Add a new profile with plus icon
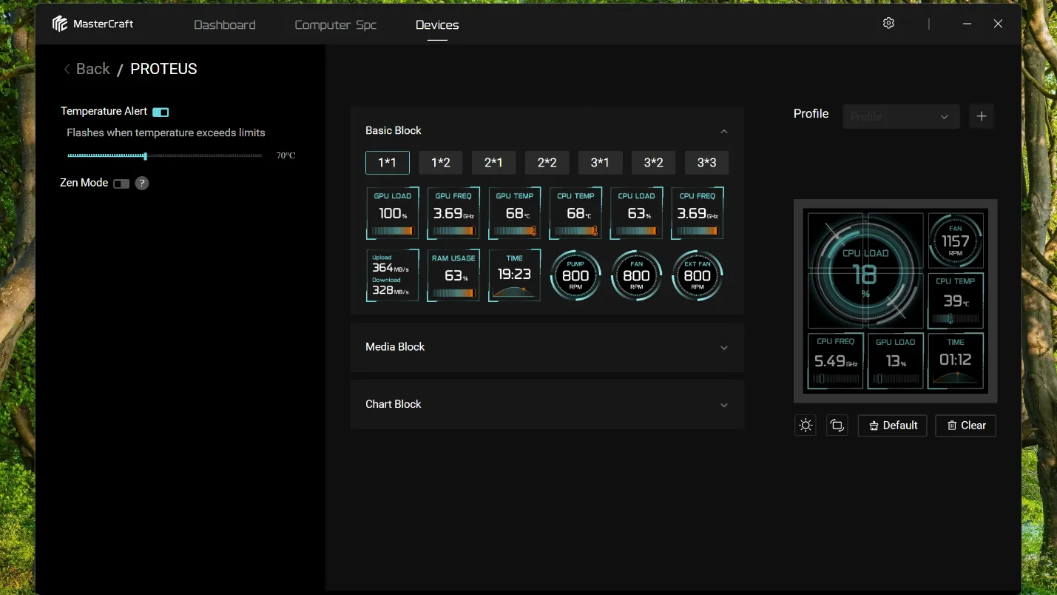The height and width of the screenshot is (595, 1057). tap(982, 116)
